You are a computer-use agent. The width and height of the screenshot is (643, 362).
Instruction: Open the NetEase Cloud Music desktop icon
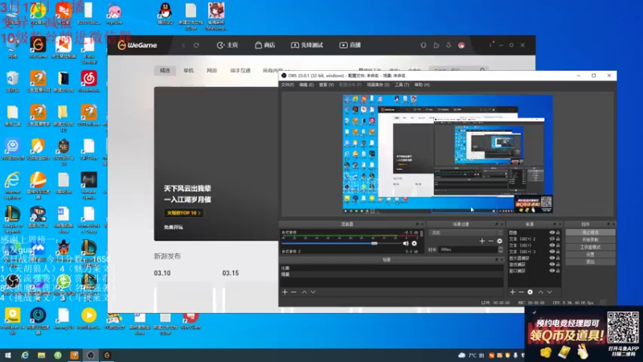[88, 80]
